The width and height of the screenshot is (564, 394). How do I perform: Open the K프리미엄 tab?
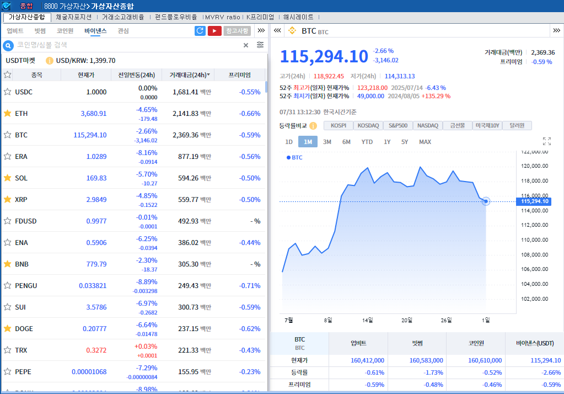point(260,17)
